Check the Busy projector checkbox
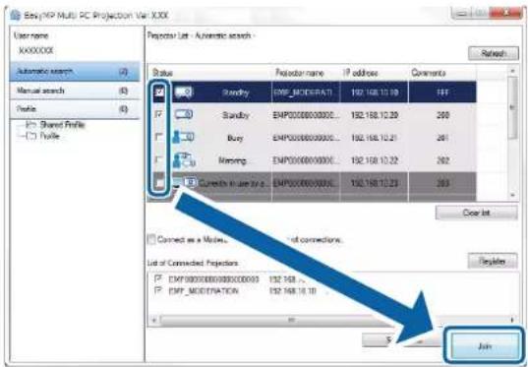This screenshot has width=528, height=367. point(159,137)
